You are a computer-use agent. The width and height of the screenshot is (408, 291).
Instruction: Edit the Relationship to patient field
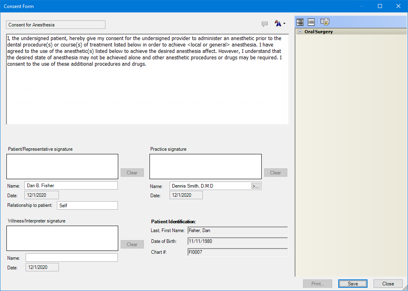point(87,205)
